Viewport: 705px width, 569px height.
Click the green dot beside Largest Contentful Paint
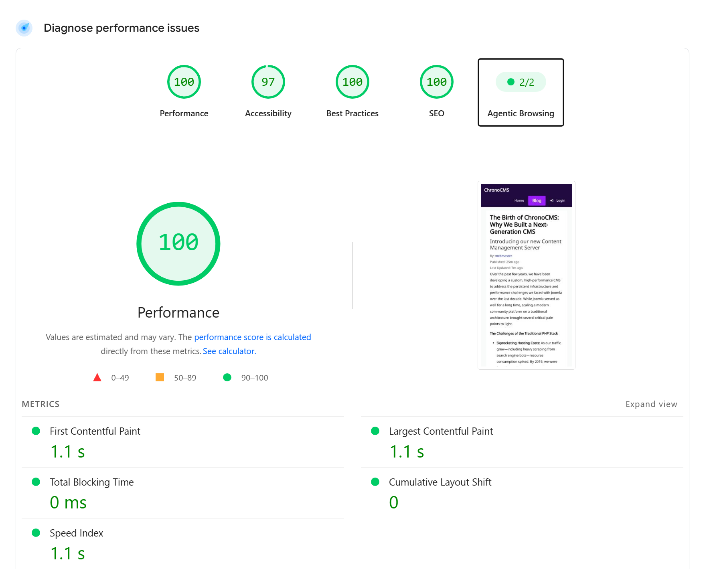click(x=375, y=431)
